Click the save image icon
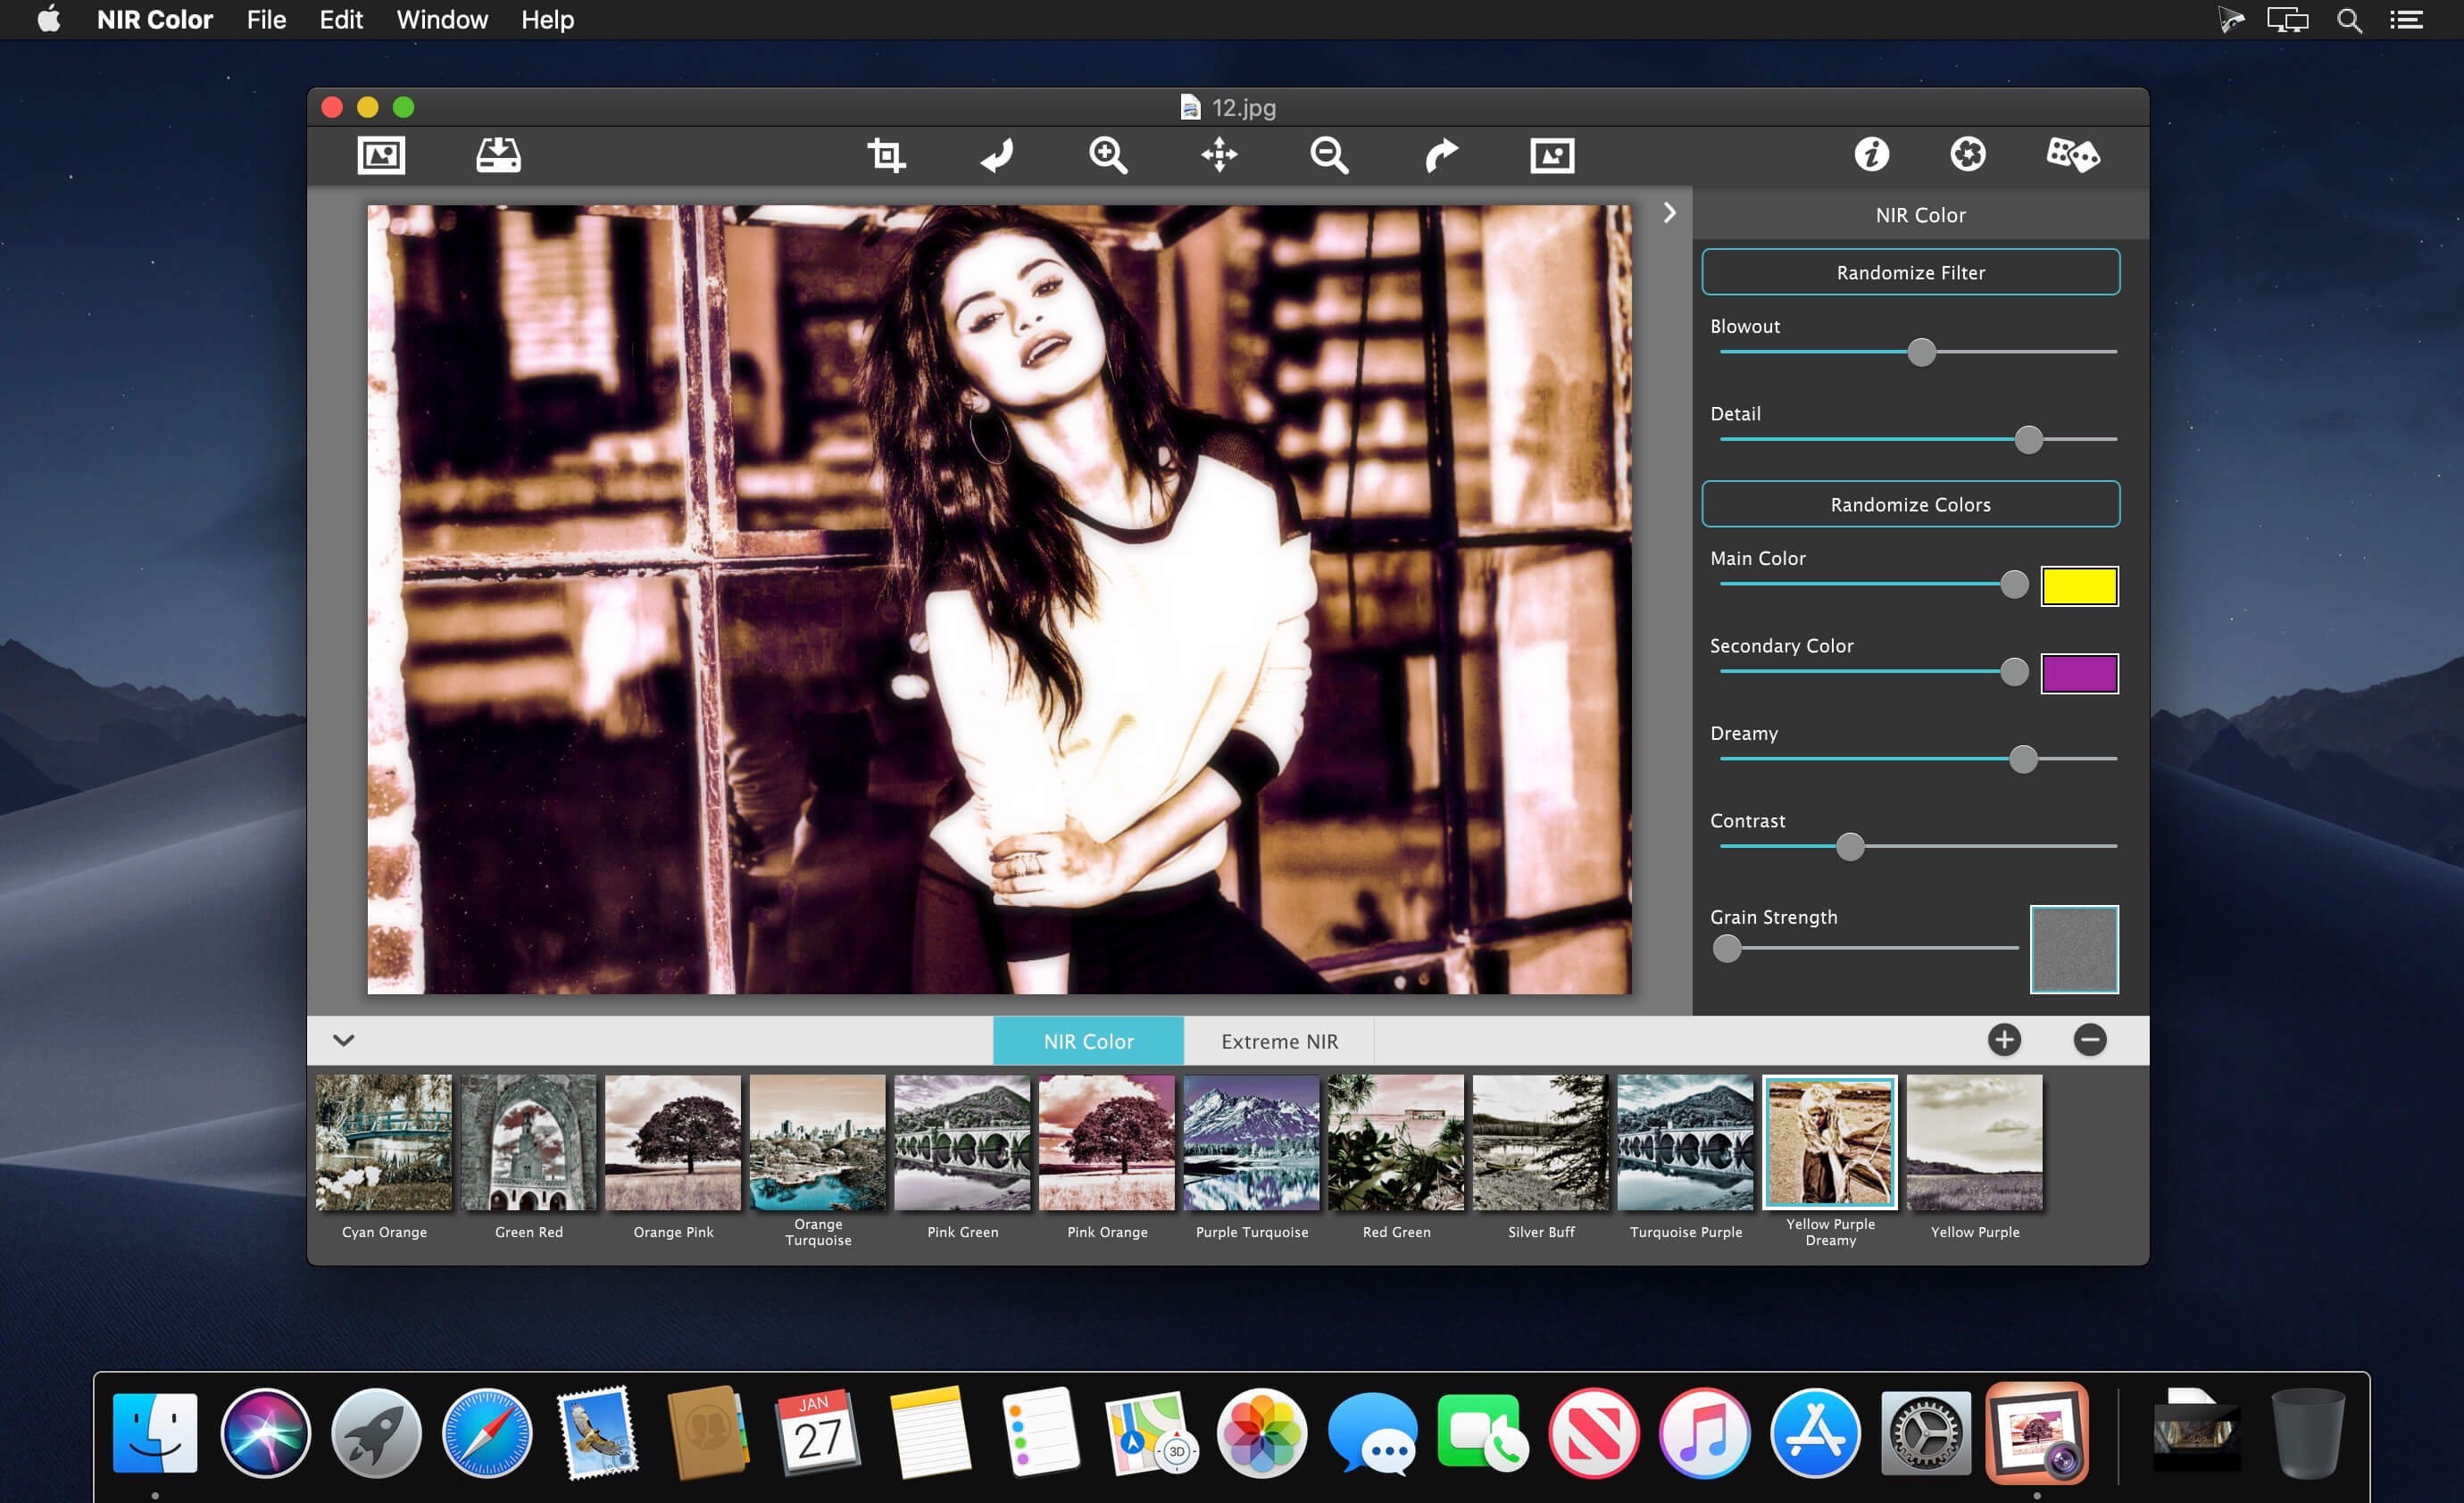Screen dimensions: 2464x1503 click(498, 155)
